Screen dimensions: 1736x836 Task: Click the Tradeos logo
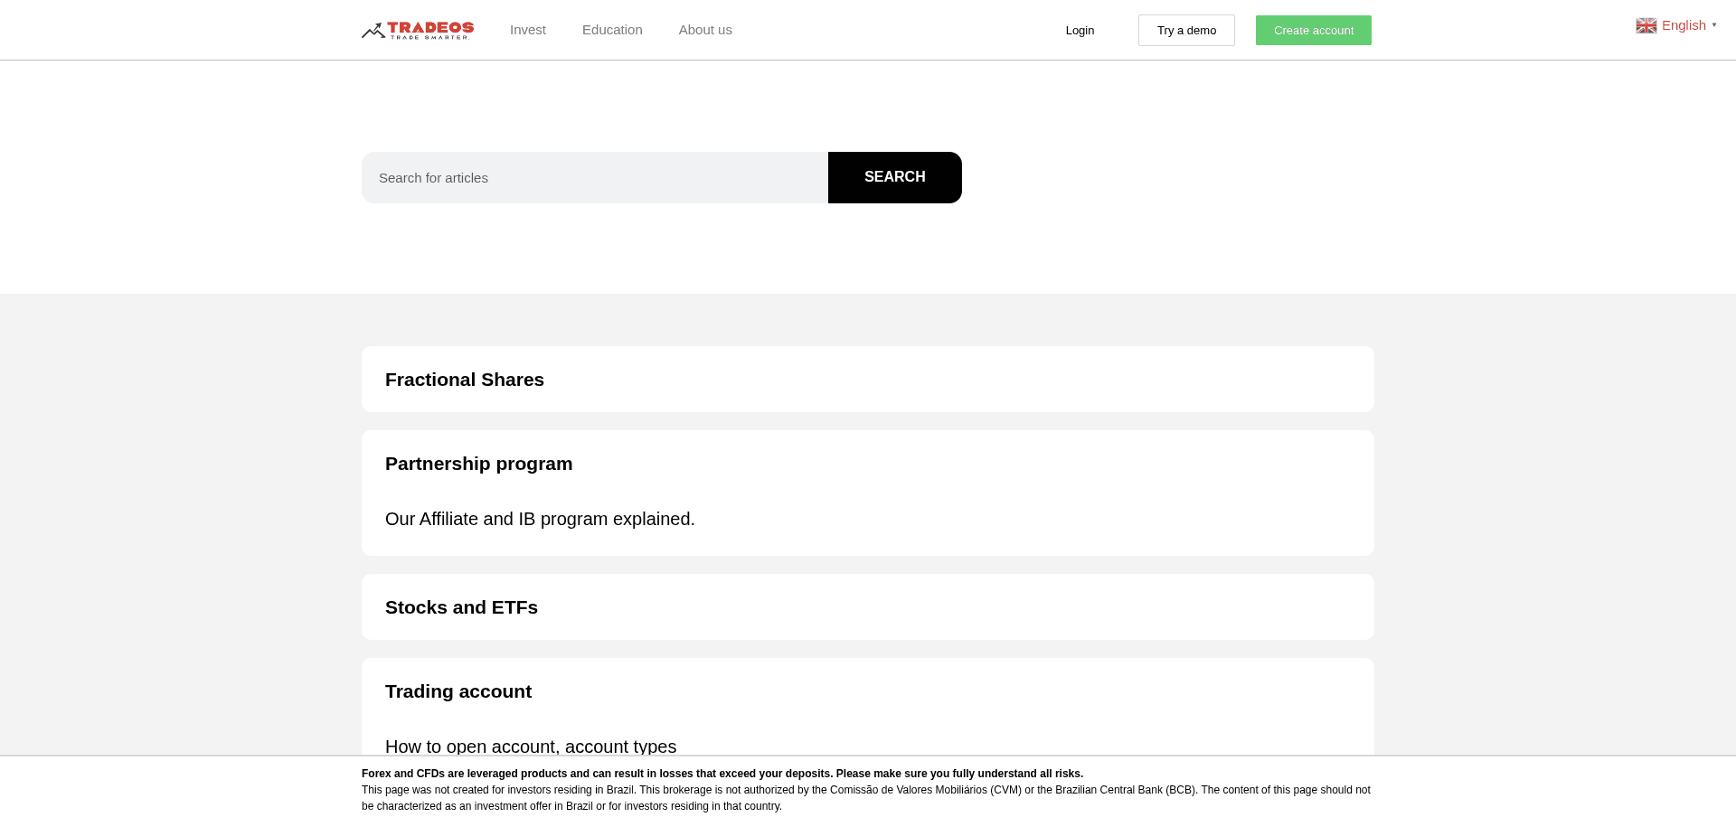coord(417,30)
